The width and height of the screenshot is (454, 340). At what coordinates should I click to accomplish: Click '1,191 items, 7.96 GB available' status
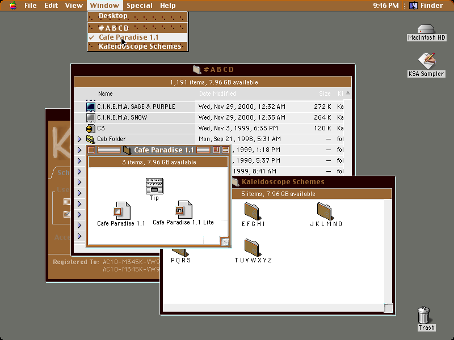pyautogui.click(x=214, y=82)
